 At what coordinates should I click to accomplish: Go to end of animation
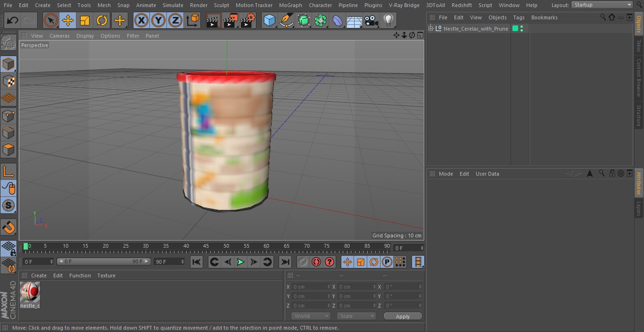285,262
